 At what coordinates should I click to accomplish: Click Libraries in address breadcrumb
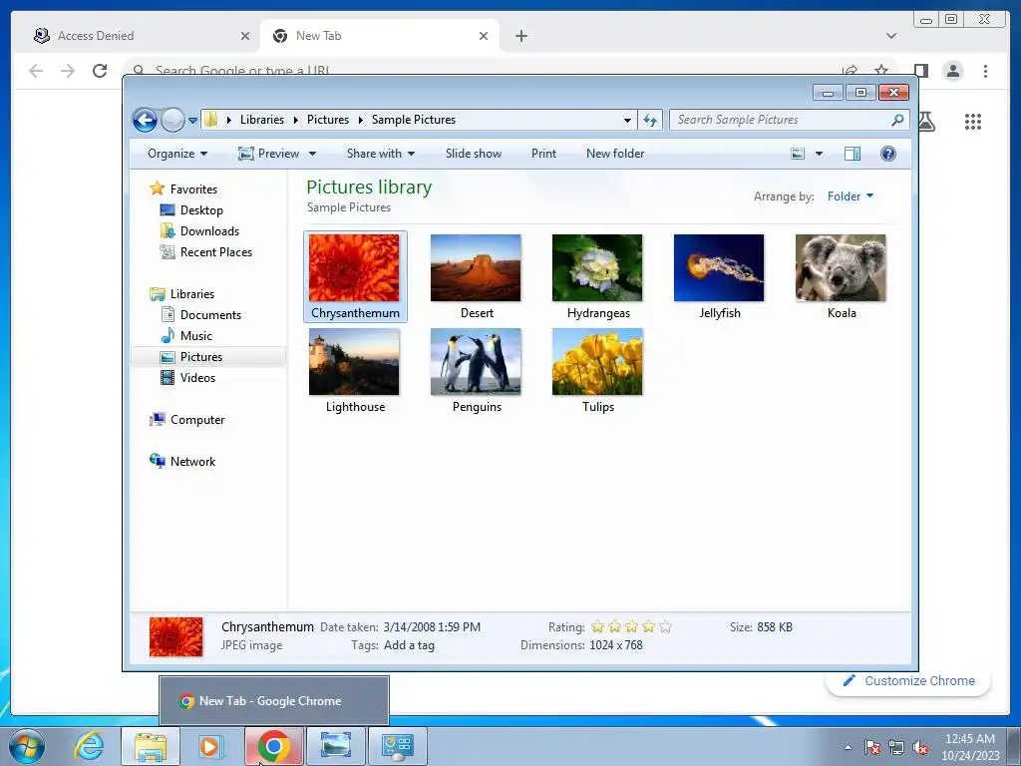click(x=262, y=120)
